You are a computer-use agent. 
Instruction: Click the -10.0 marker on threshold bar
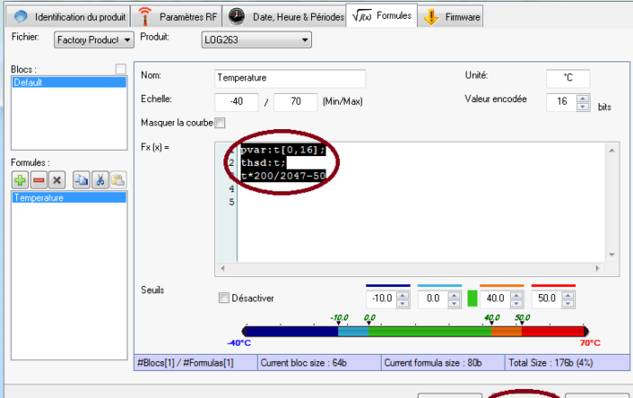[339, 323]
